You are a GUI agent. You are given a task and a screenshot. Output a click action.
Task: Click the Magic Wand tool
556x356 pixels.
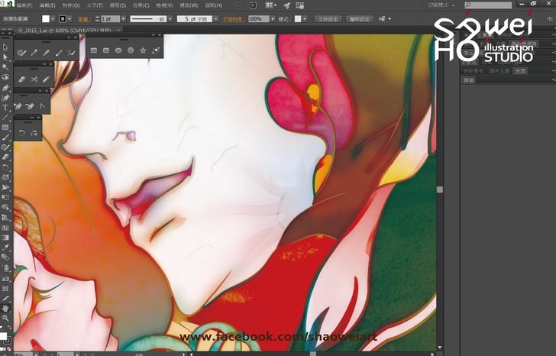pyautogui.click(x=5, y=67)
